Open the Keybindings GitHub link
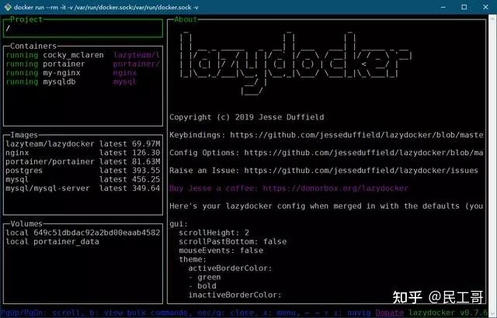This screenshot has height=318, width=497. pyautogui.click(x=357, y=135)
